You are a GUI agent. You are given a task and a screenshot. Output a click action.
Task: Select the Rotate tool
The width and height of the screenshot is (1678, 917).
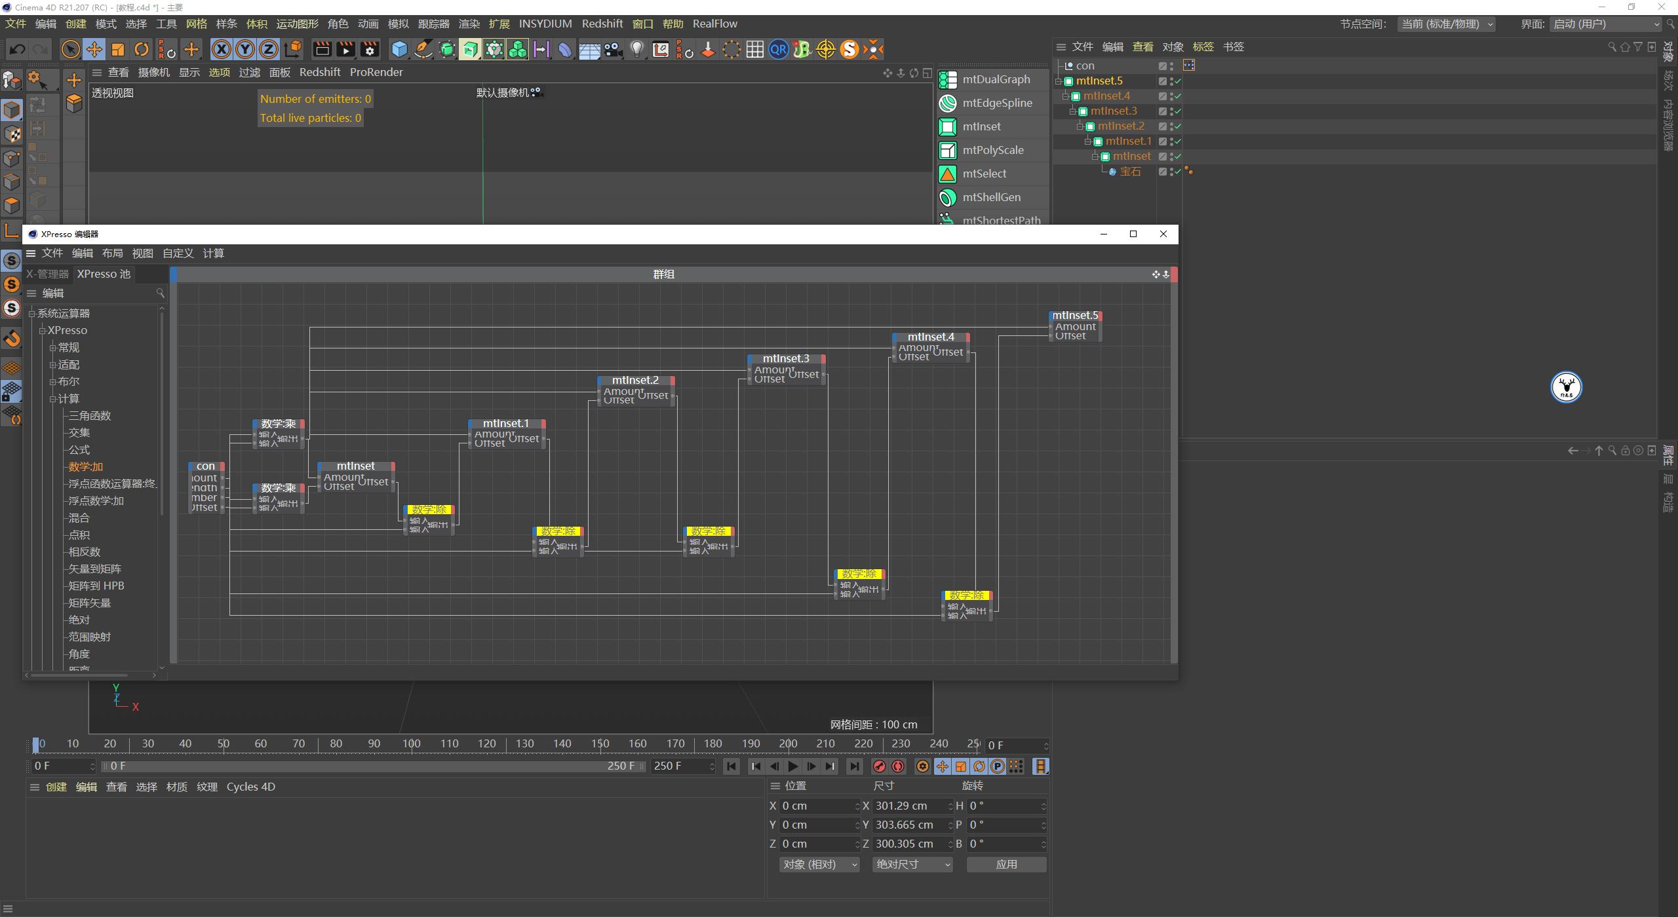click(x=142, y=49)
